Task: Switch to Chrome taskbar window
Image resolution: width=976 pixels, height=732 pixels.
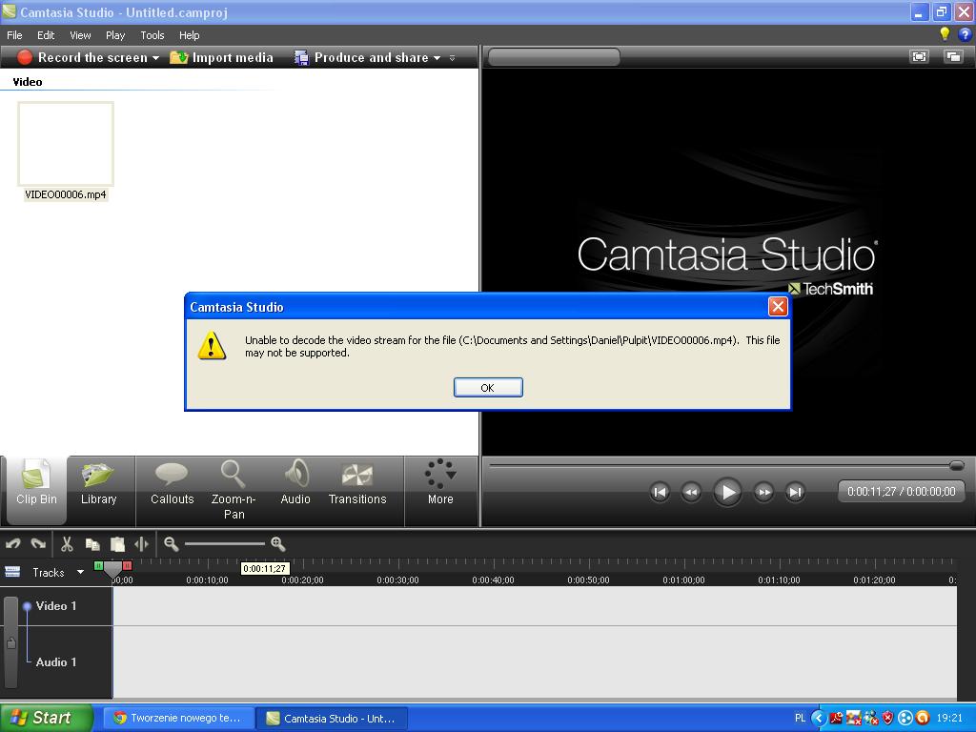Action: click(x=178, y=718)
